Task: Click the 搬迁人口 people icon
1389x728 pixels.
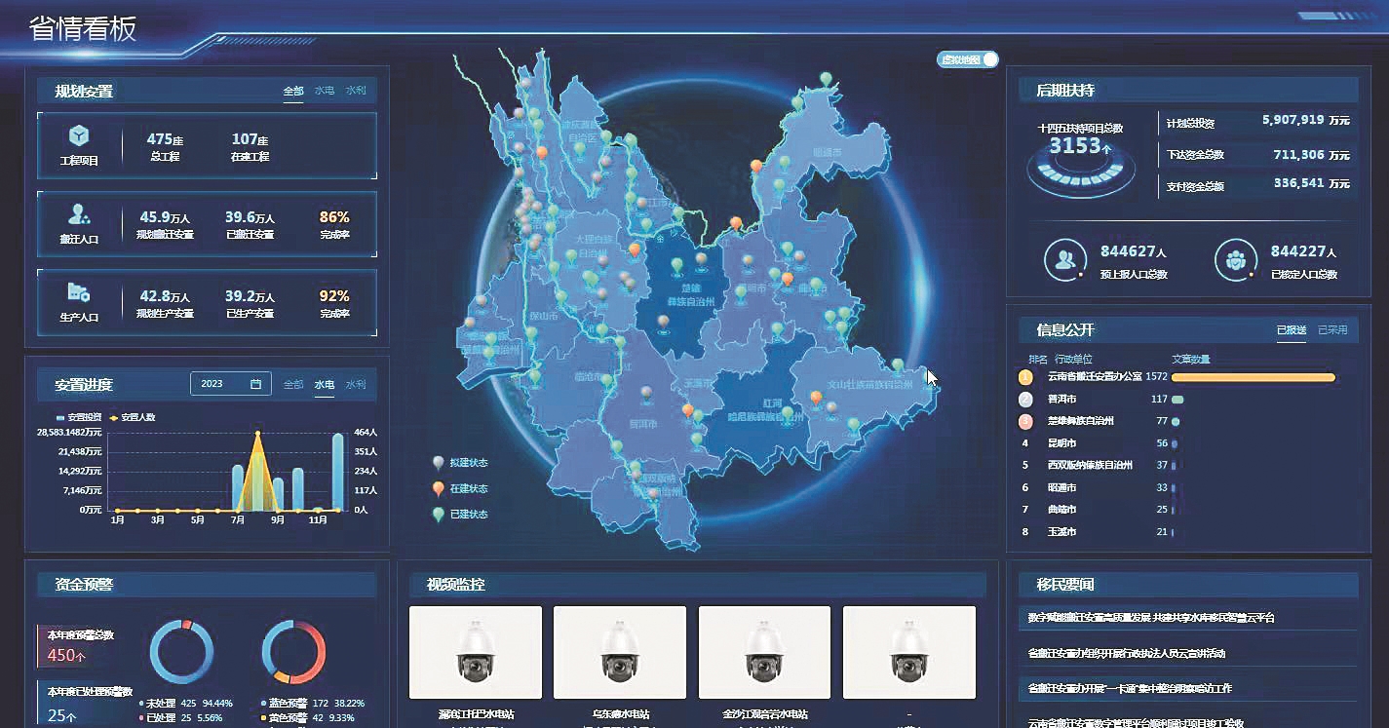Action: tap(79, 214)
